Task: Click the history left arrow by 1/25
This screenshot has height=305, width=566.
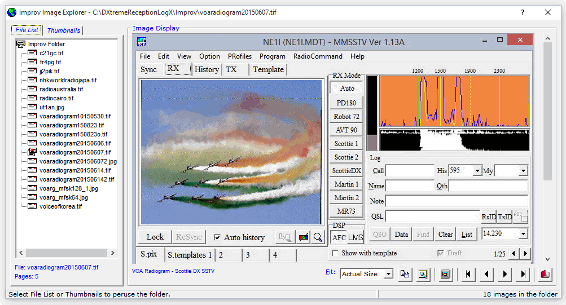Action: [514, 254]
